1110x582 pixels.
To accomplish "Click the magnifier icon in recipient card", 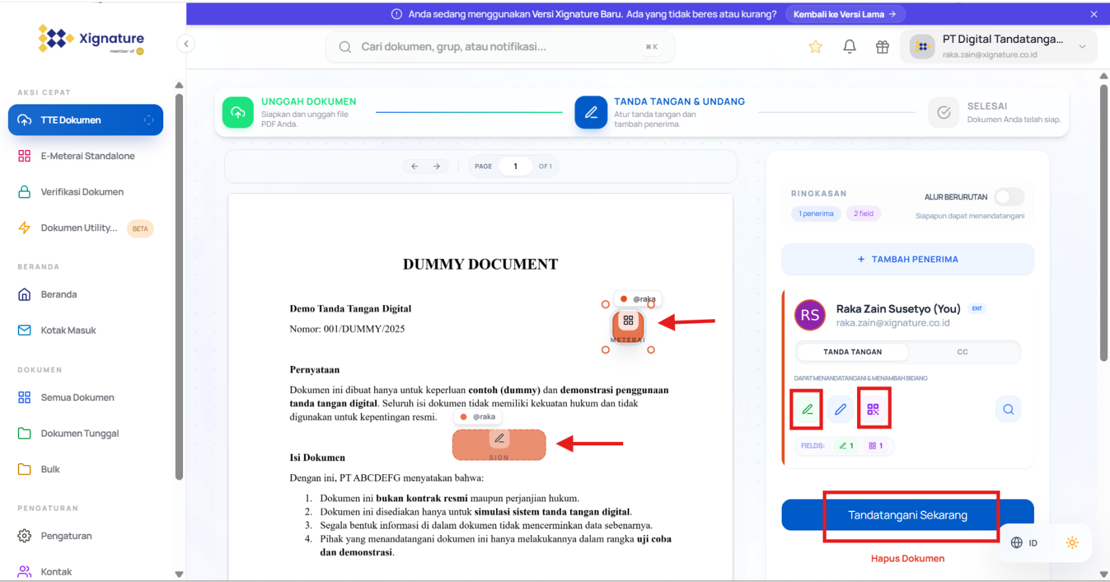I will coord(1008,410).
